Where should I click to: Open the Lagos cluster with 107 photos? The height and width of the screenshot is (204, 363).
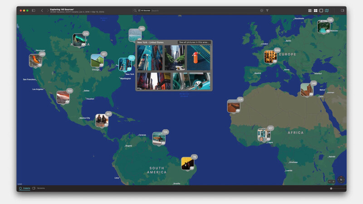tap(264, 135)
